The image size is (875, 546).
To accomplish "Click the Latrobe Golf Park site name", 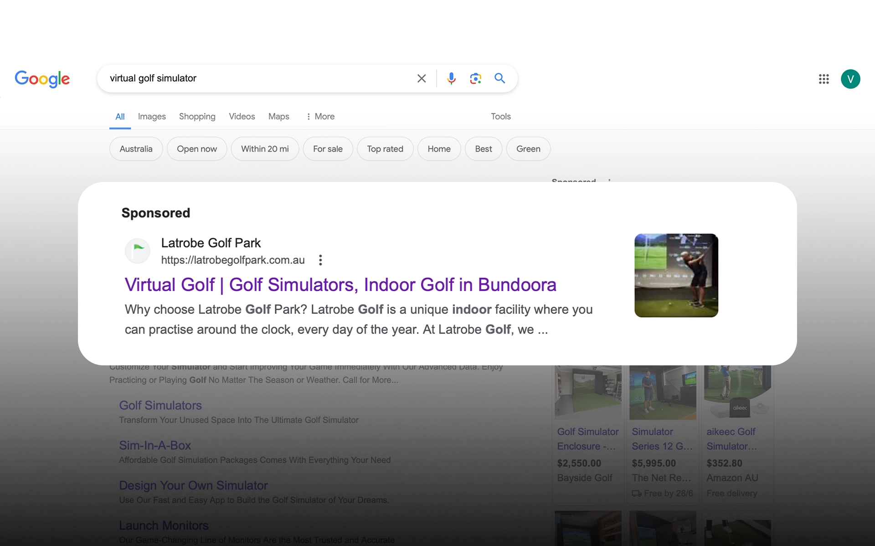I will coord(211,243).
